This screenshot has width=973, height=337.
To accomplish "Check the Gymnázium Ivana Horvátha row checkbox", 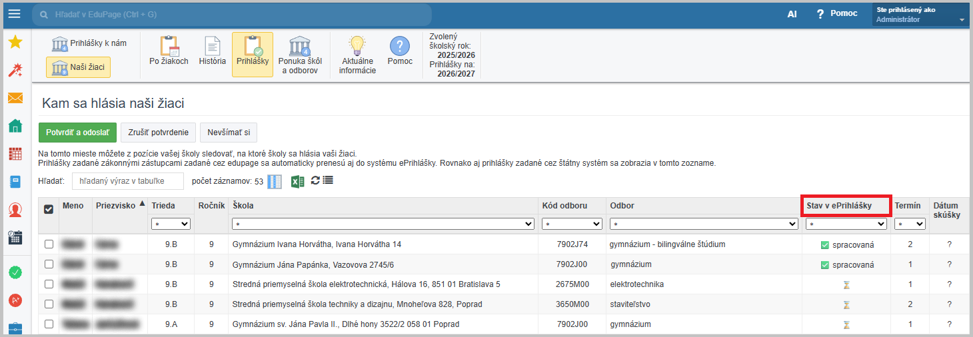I will click(49, 244).
